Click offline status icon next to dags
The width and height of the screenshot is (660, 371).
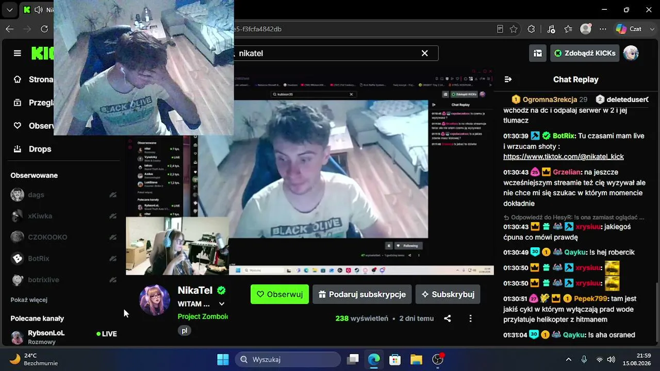pos(113,195)
